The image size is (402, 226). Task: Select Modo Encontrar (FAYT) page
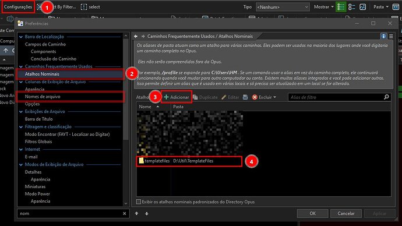coord(67,135)
